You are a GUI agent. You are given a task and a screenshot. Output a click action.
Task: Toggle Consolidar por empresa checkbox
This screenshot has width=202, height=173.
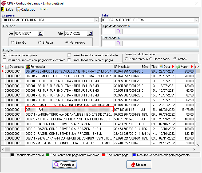click(x=4, y=55)
